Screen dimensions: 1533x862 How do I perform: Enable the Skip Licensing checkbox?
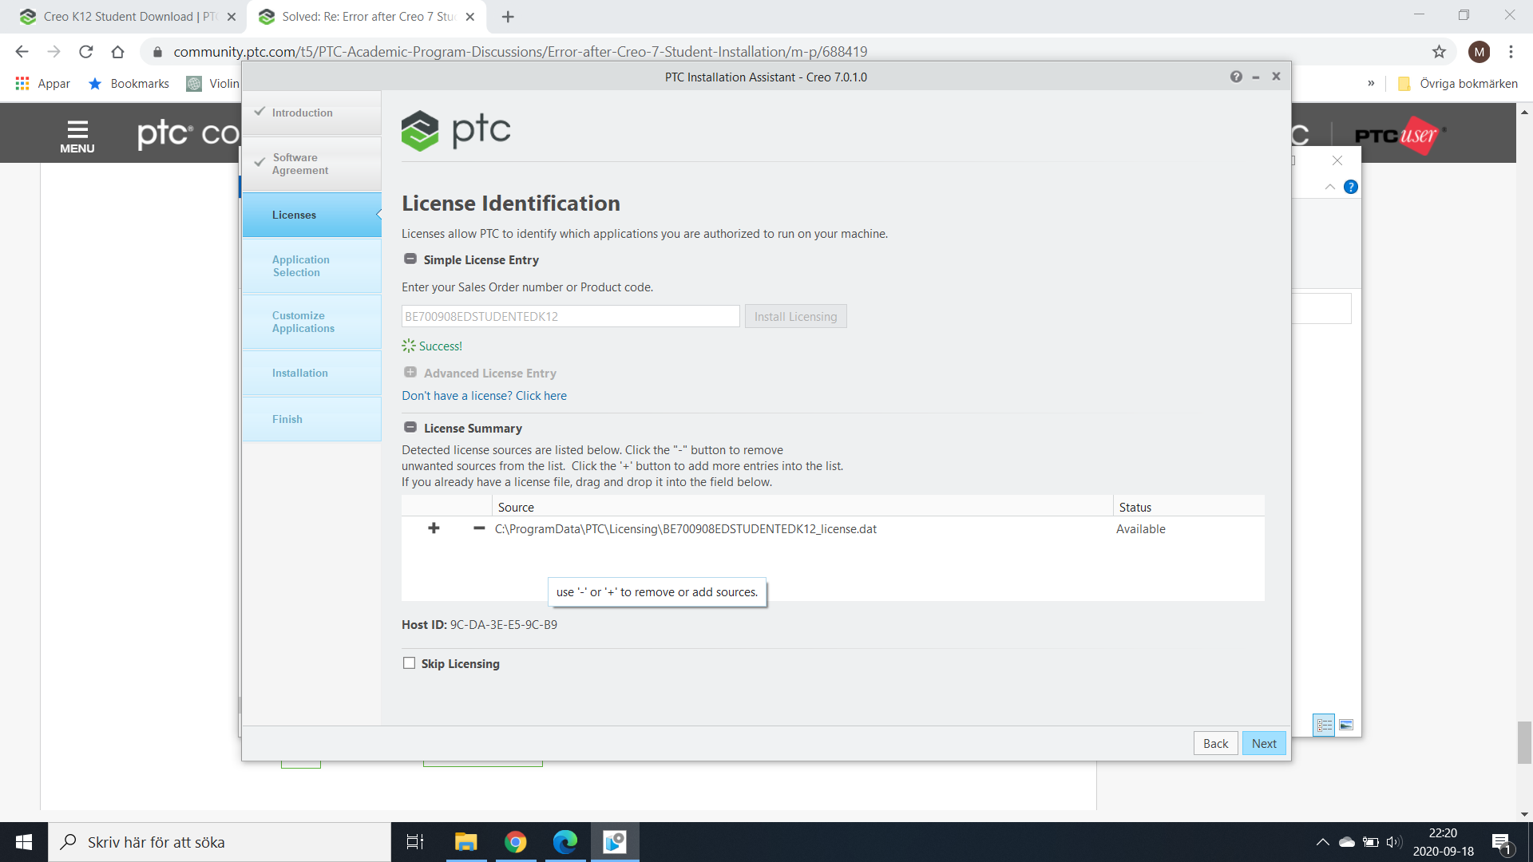410,662
